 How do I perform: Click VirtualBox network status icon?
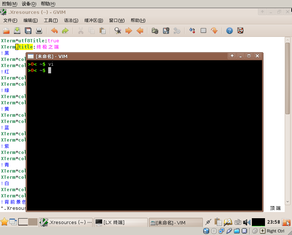222,231
